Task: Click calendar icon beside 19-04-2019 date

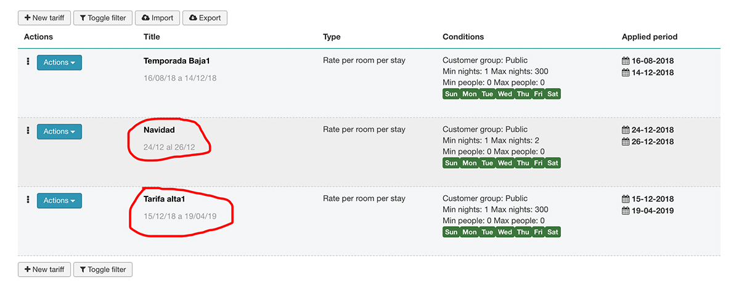Action: click(x=626, y=211)
